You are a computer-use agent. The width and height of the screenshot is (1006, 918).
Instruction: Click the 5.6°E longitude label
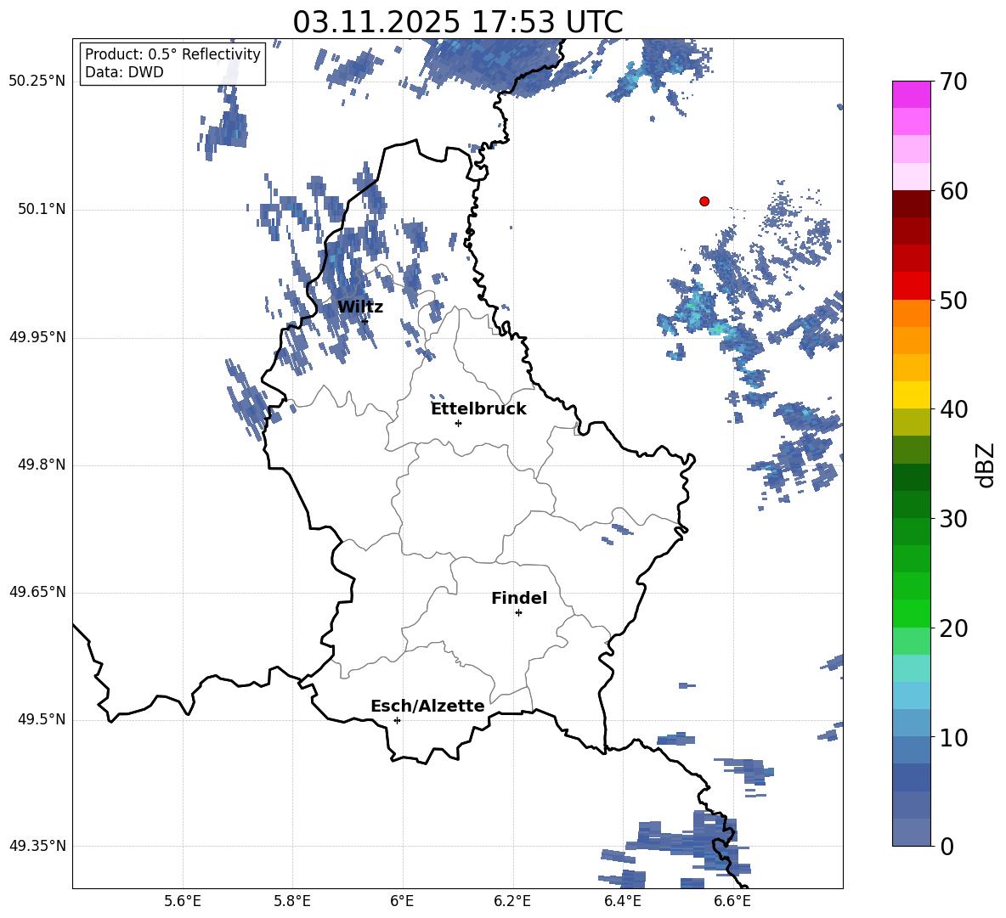[x=183, y=901]
